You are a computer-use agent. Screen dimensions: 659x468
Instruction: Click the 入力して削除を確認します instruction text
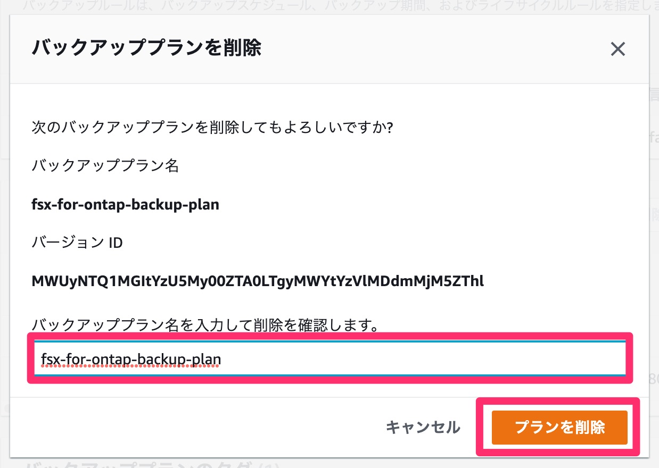tap(205, 324)
